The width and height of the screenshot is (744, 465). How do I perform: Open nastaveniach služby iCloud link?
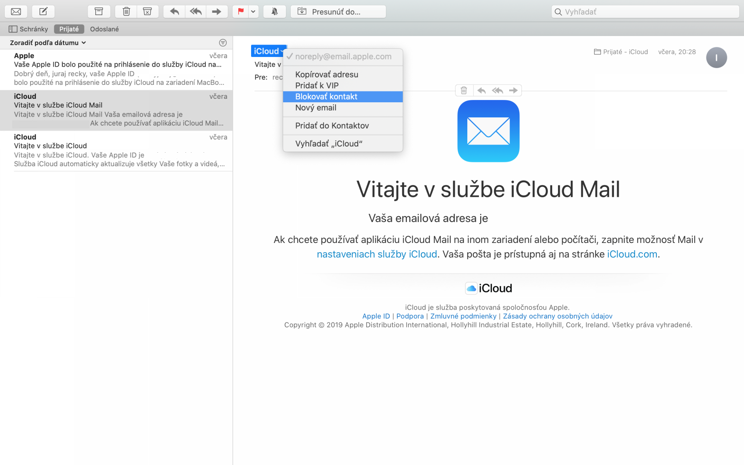377,254
